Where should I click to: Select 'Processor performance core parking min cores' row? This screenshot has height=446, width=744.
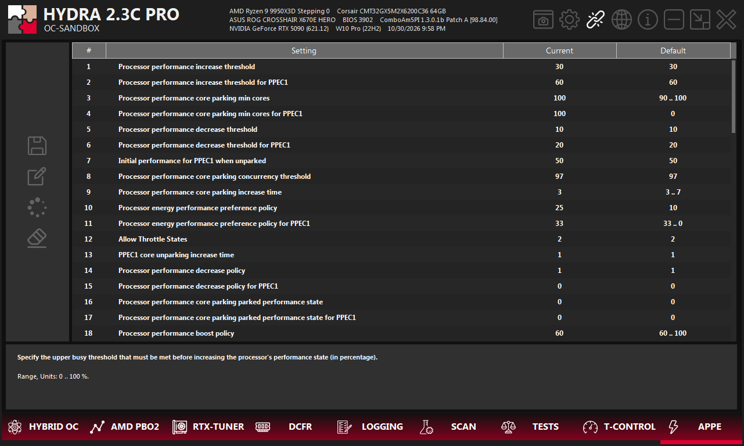(401, 98)
